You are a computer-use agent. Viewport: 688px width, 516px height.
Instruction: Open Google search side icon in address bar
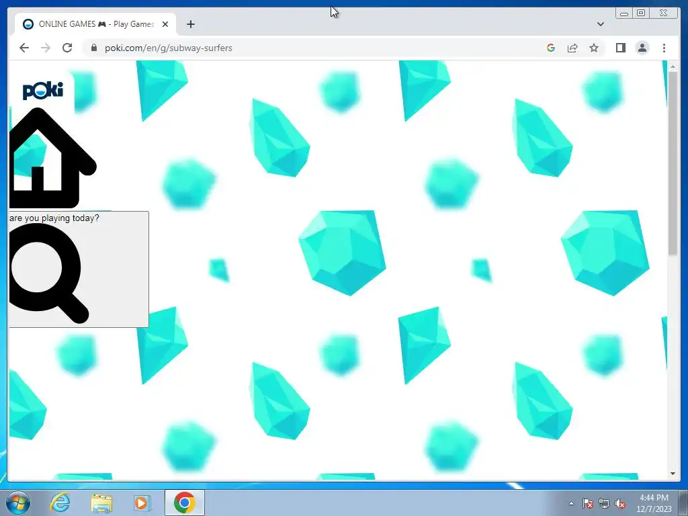[551, 48]
